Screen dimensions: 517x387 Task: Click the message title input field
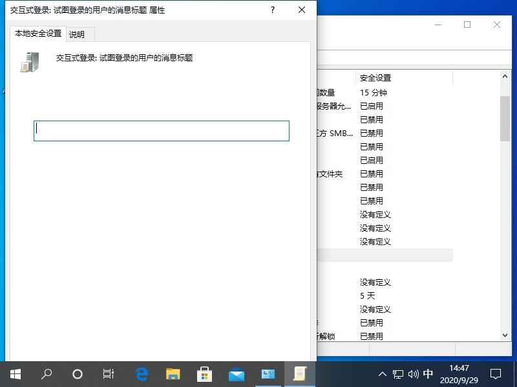pos(161,130)
